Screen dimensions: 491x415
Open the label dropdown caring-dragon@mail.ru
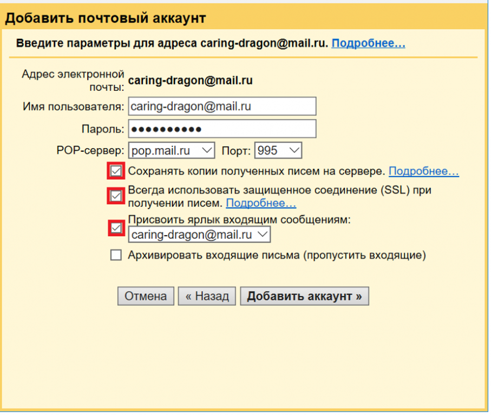pos(199,235)
